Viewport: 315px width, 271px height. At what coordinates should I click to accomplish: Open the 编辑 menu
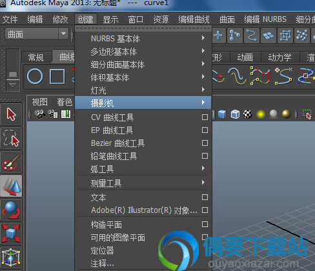pyautogui.click(x=35, y=19)
